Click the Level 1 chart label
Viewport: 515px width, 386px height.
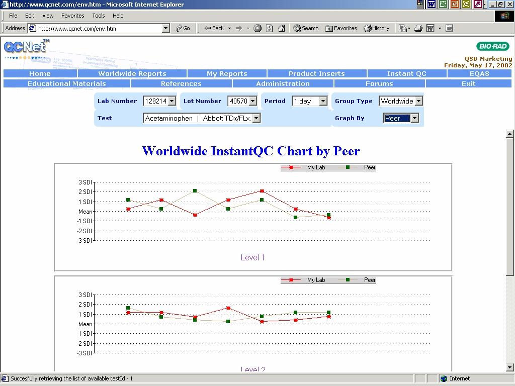(252, 257)
